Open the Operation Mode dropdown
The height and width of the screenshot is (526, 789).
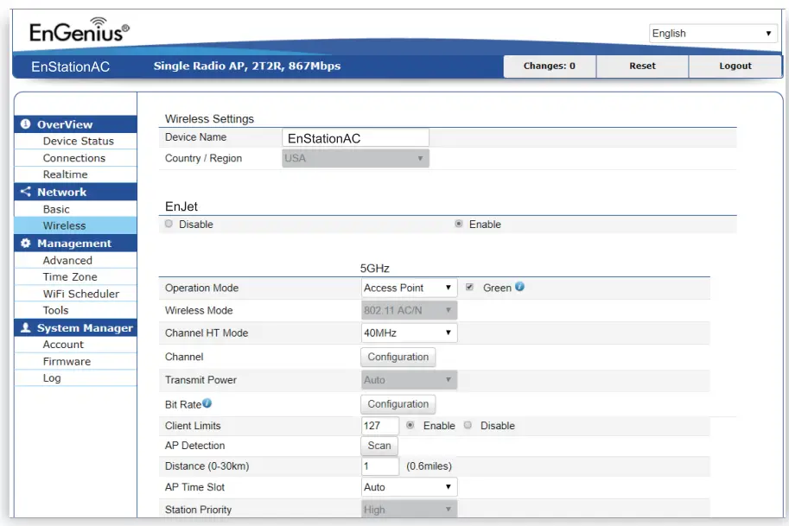(409, 288)
